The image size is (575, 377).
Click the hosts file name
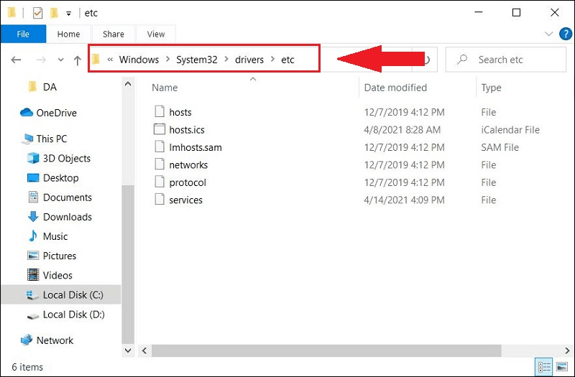[x=180, y=112]
